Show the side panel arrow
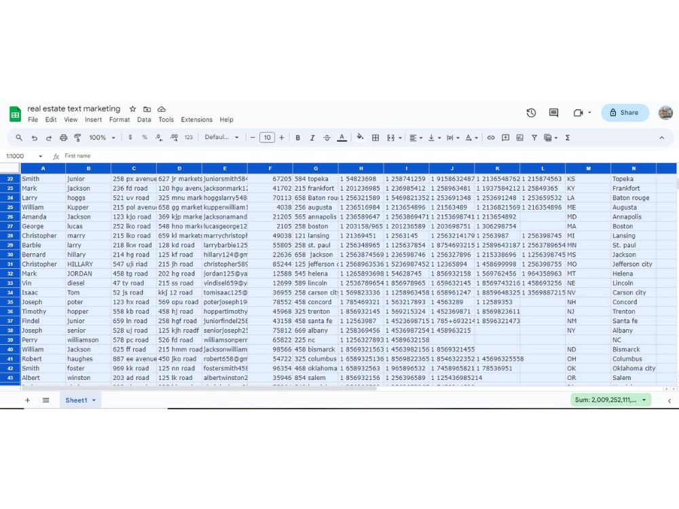 (669, 401)
